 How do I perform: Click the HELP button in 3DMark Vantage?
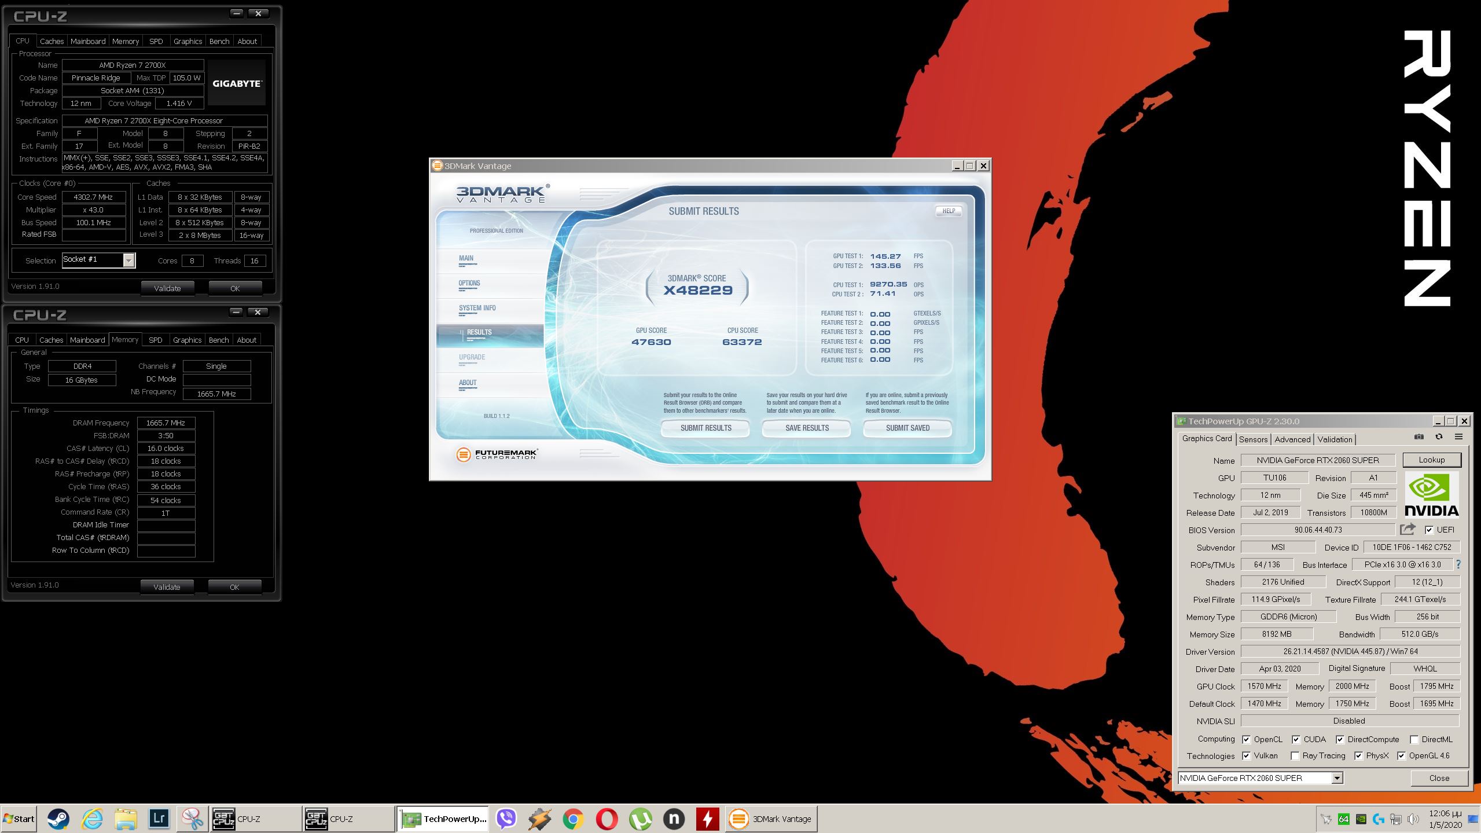949,211
